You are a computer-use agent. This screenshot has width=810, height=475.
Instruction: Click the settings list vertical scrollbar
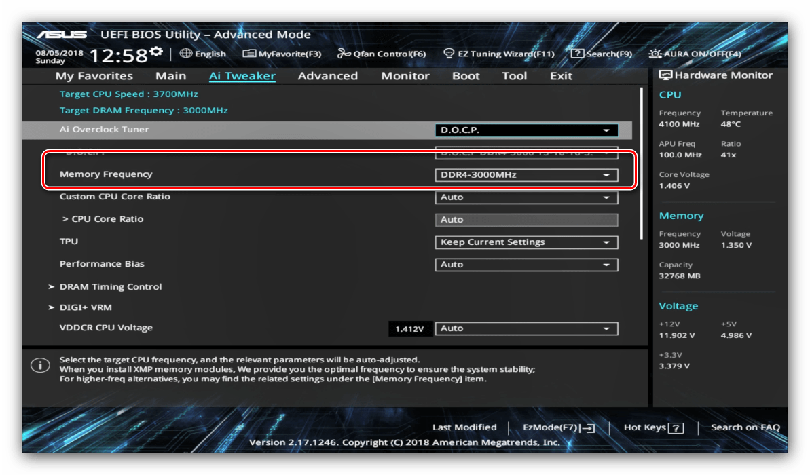pos(642,163)
